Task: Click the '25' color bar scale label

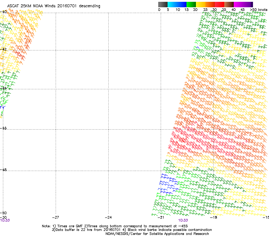Action: pos(205,10)
